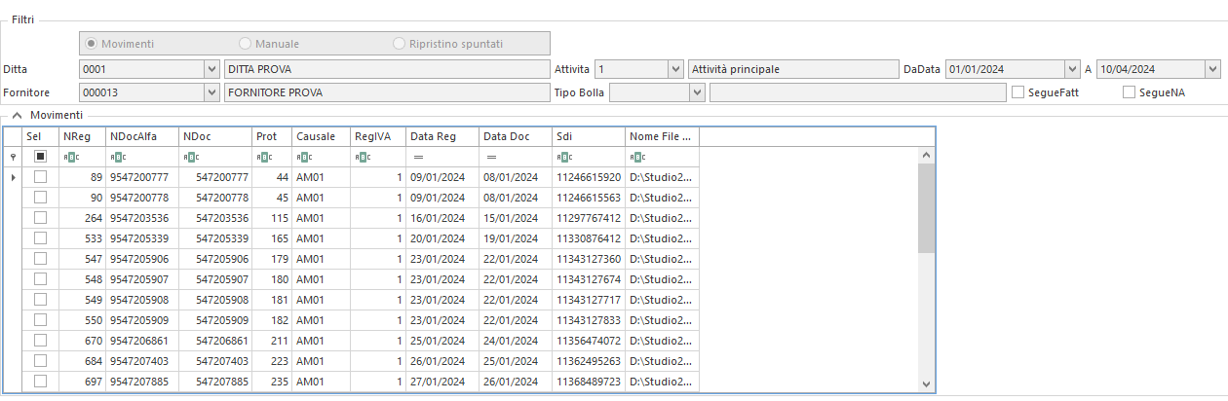The height and width of the screenshot is (401, 1228).
Task: Click the equals filter icon under Data Doc
Action: (x=491, y=157)
